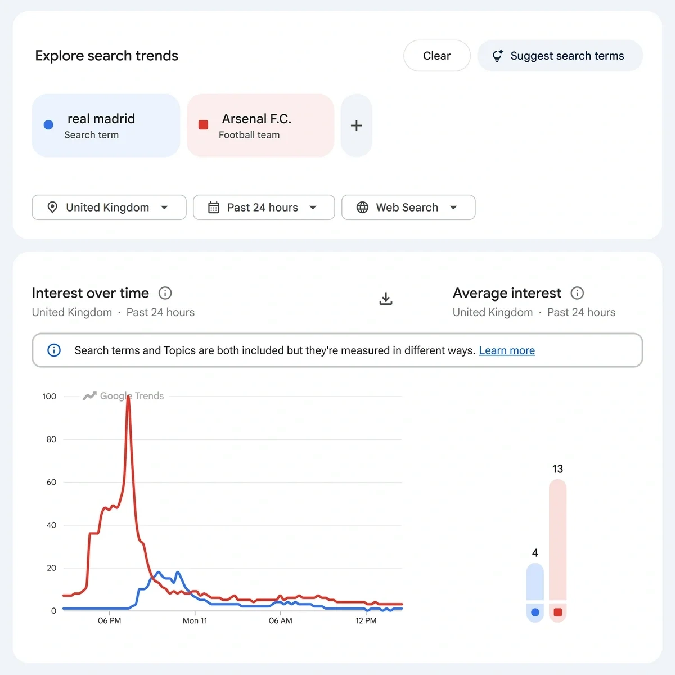The width and height of the screenshot is (675, 675).
Task: Click the dropdown arrow beside Past 24 hours
Action: pos(313,208)
